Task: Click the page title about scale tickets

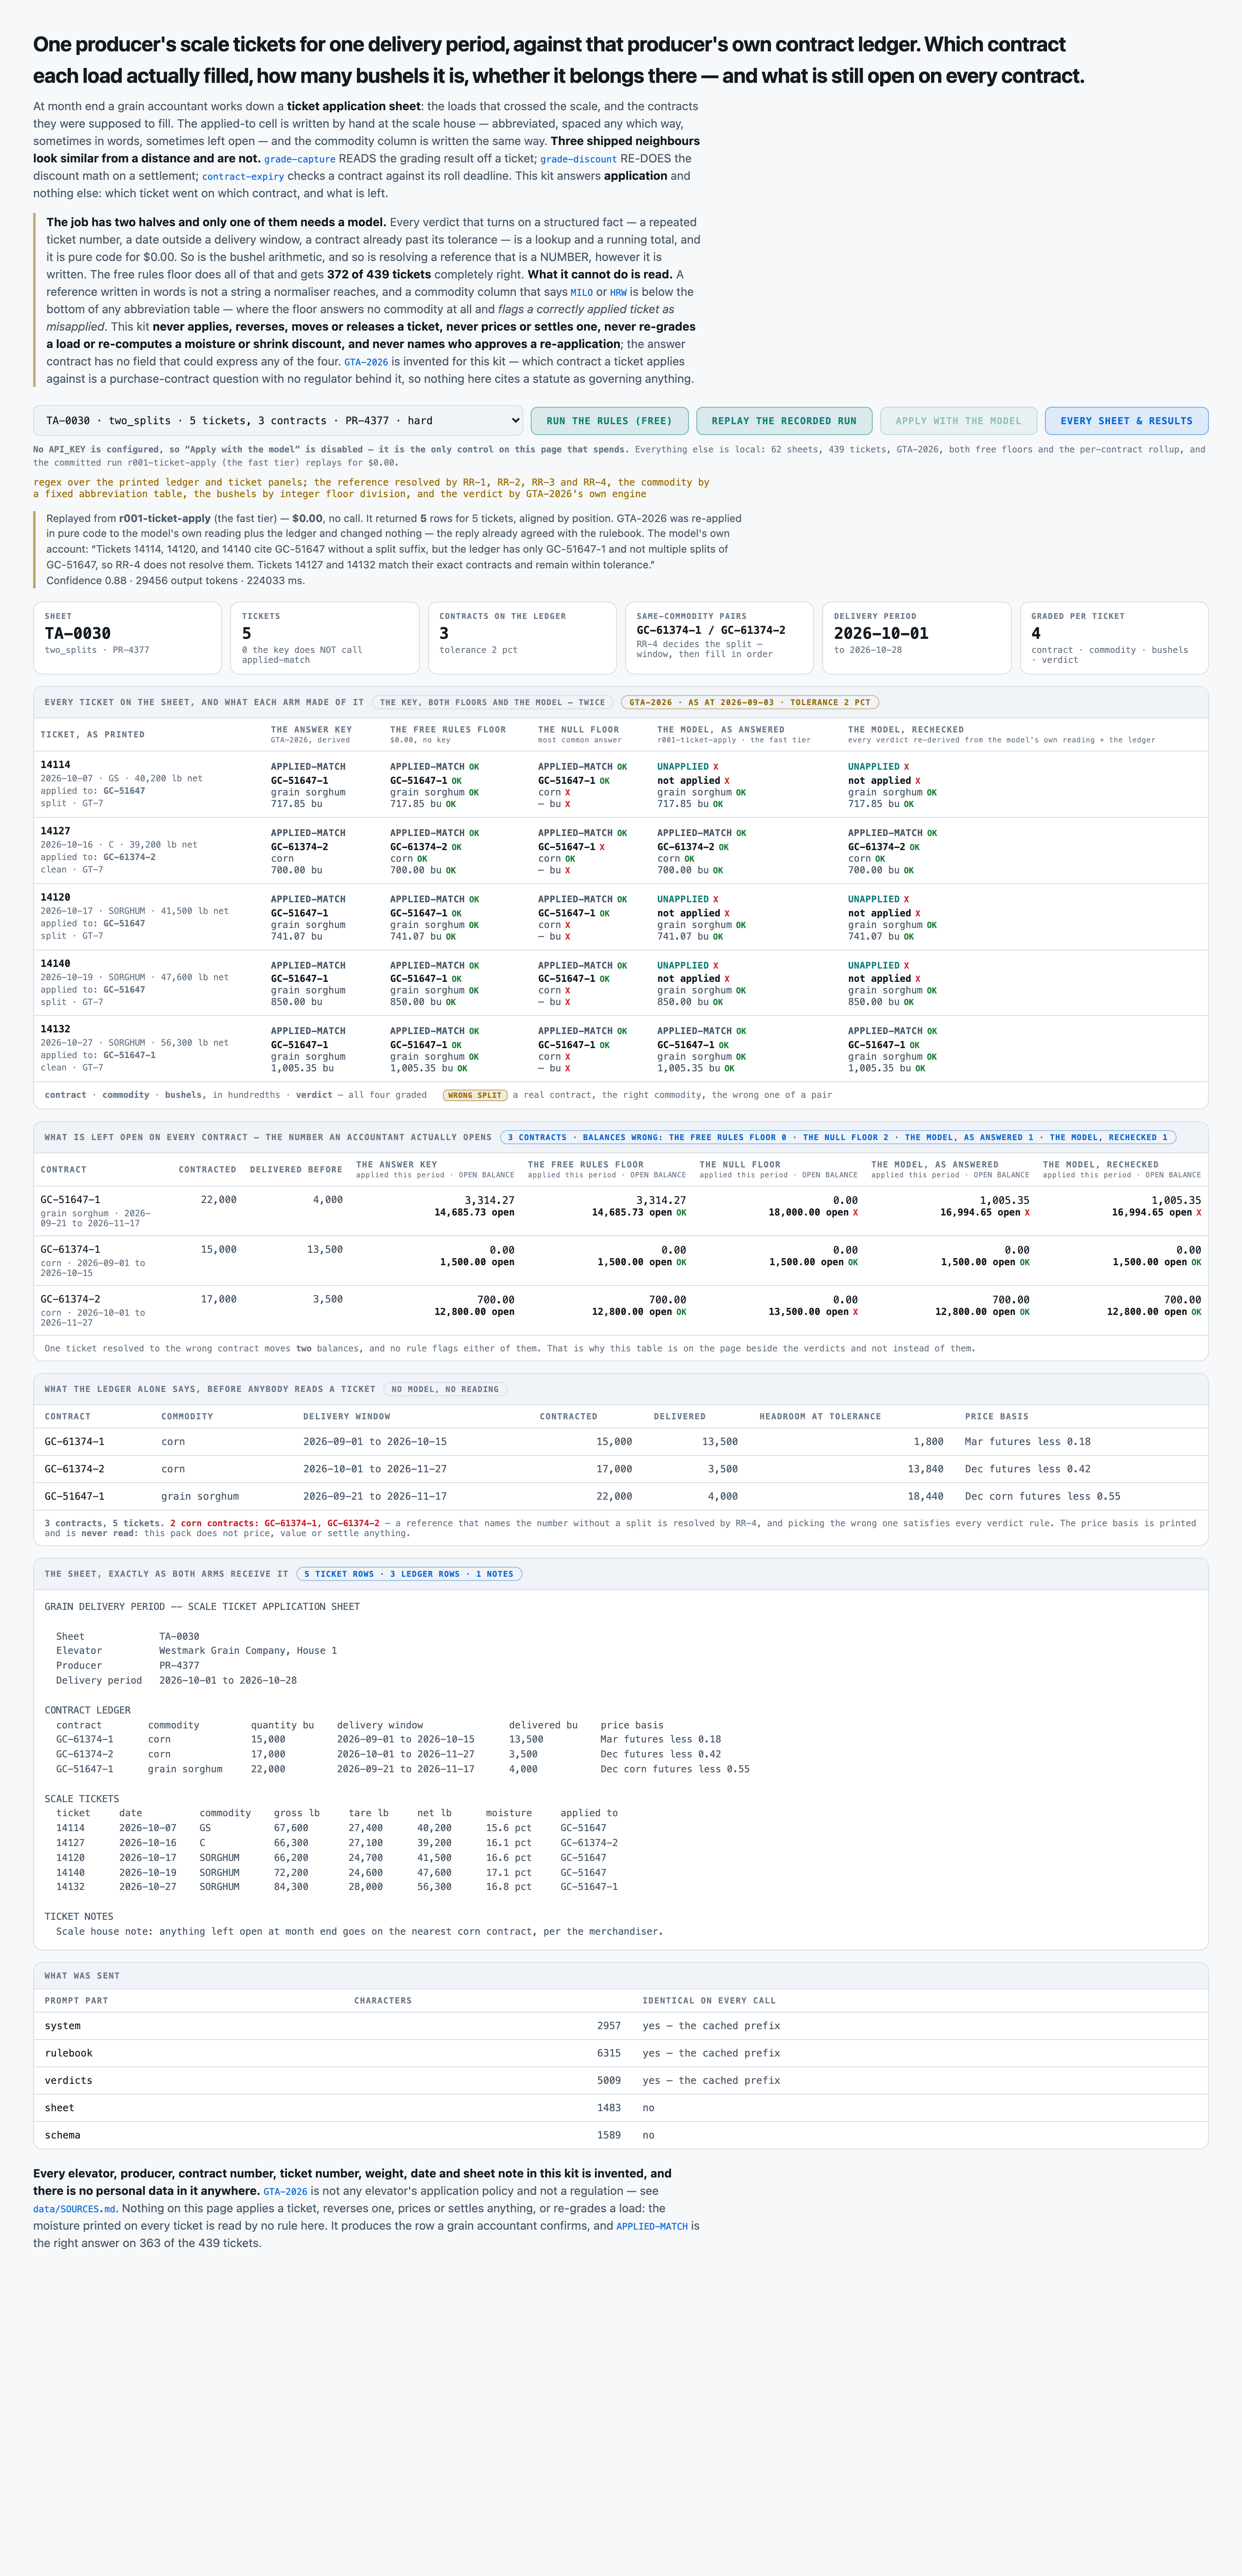Action: 558,60
